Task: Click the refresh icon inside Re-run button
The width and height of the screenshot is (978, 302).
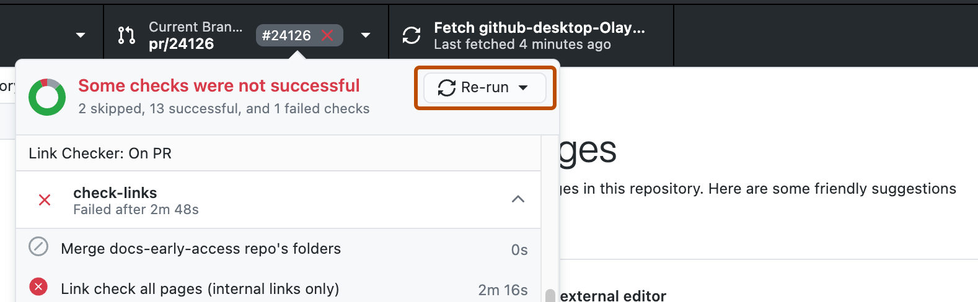Action: pyautogui.click(x=447, y=88)
